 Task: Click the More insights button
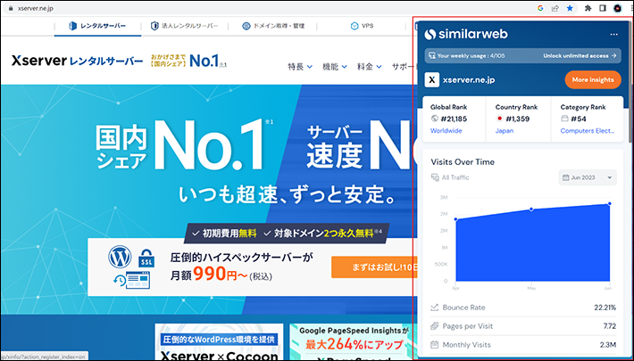[593, 80]
